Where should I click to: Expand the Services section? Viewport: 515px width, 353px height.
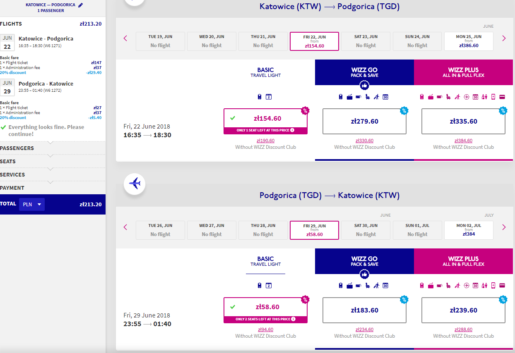point(53,175)
